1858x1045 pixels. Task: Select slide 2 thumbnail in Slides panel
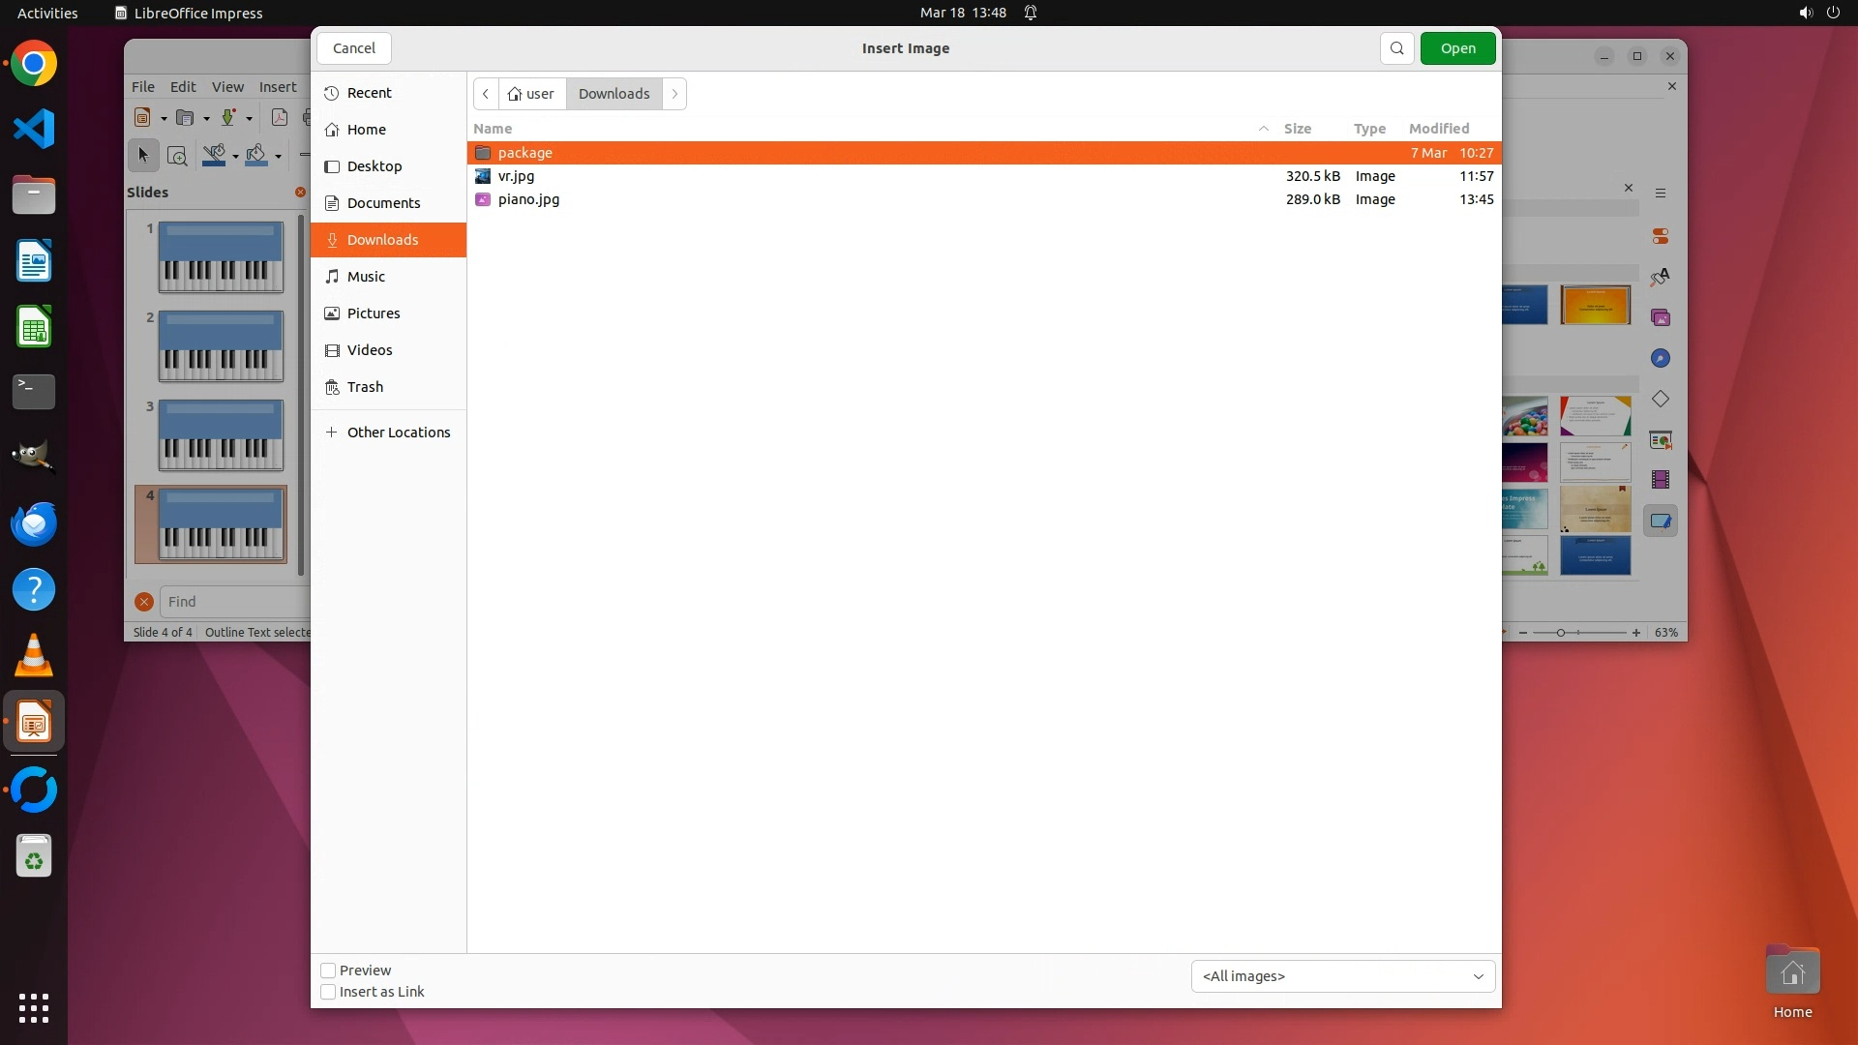click(x=221, y=345)
